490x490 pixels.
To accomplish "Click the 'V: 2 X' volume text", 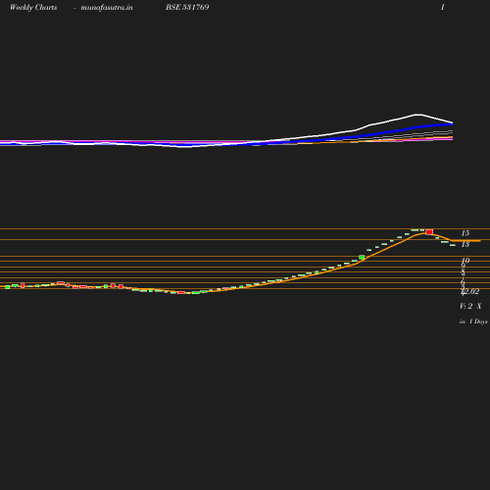I will 470,306.
